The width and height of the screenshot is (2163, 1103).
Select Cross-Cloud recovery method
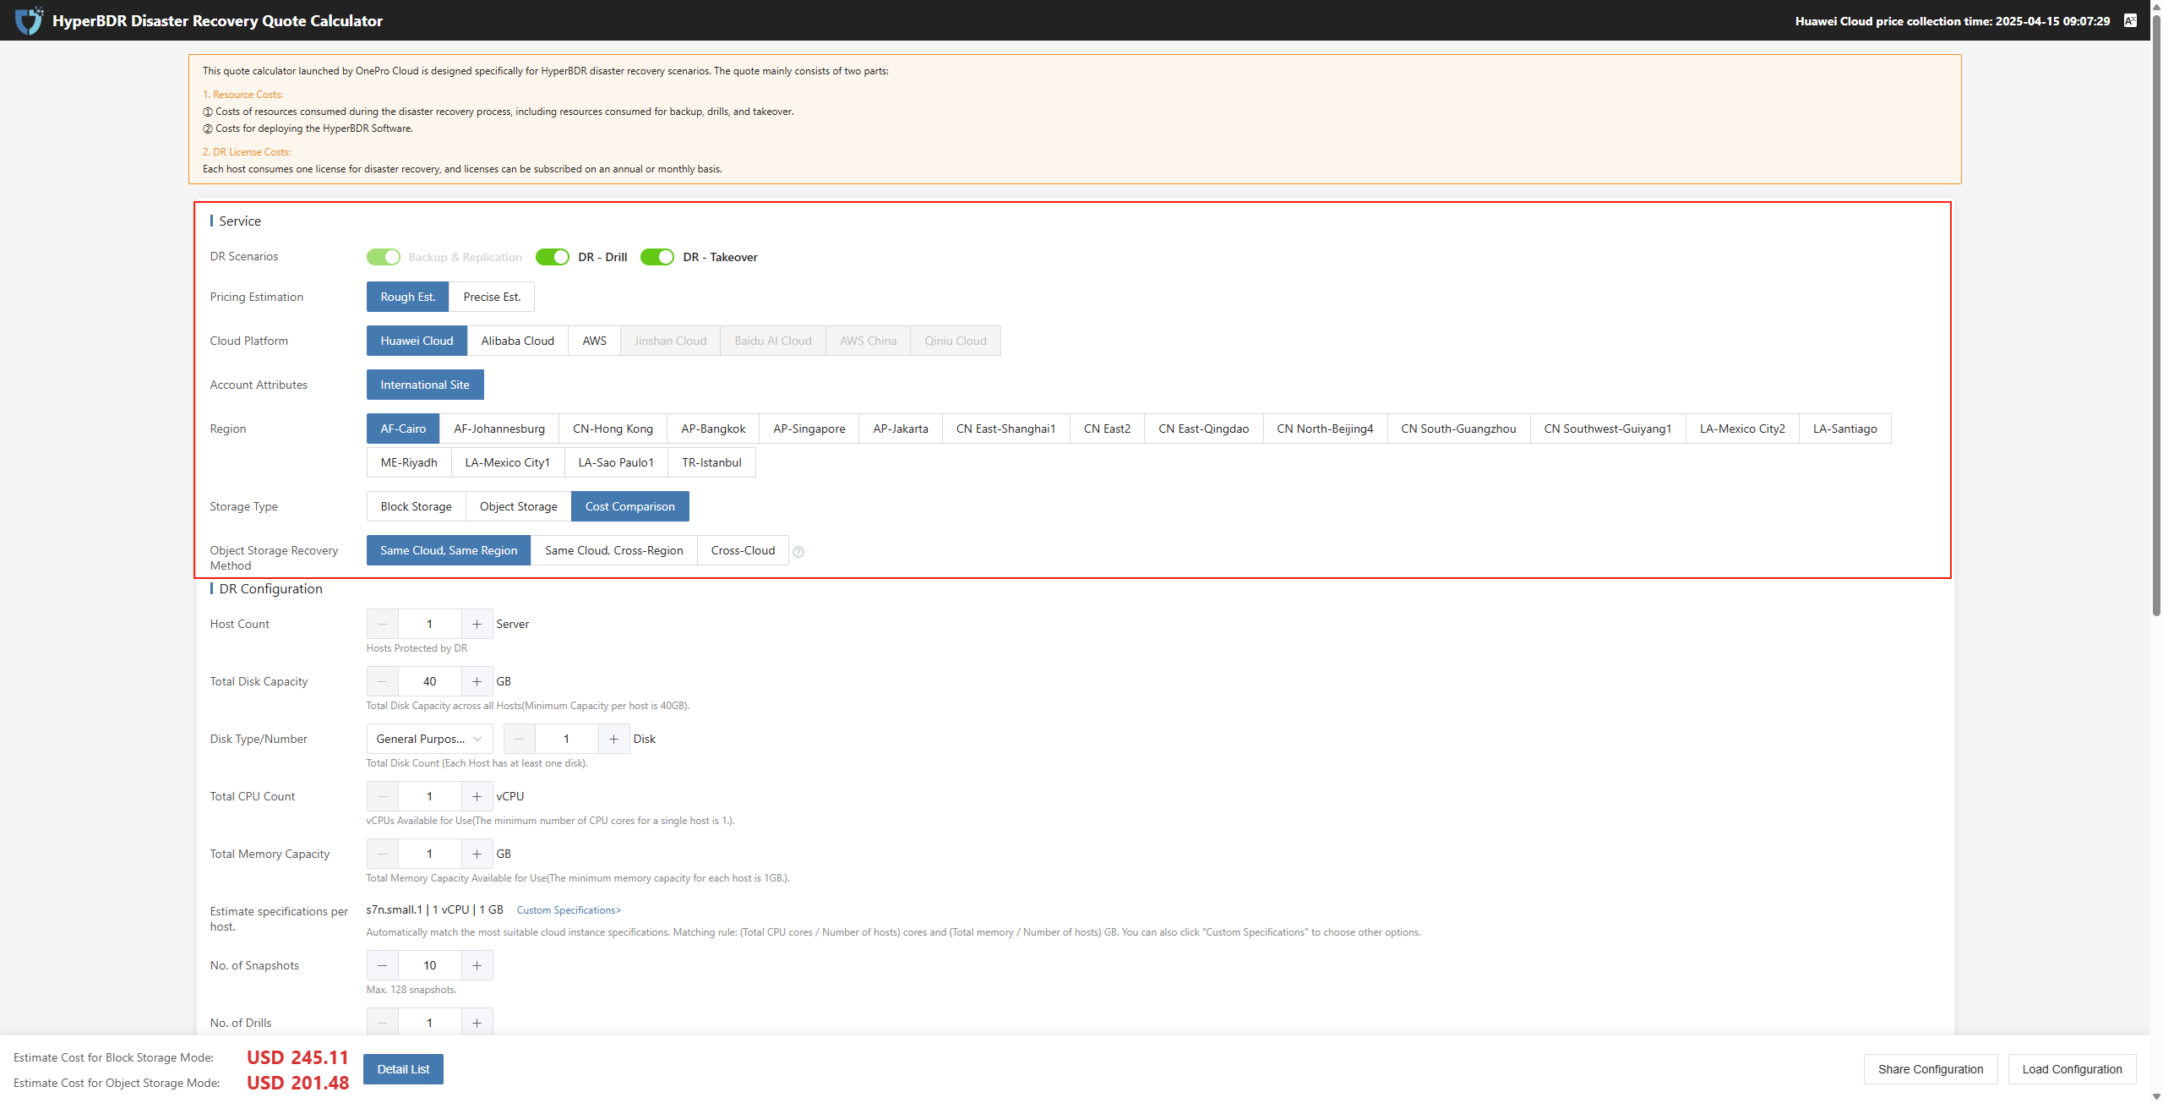click(744, 550)
